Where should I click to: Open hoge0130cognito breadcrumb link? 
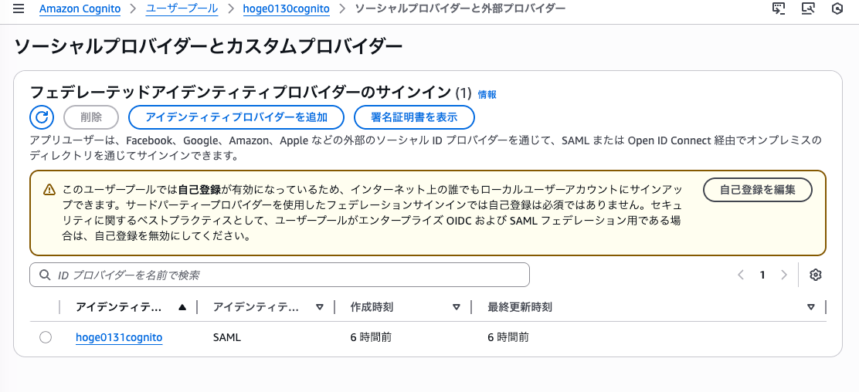tap(286, 9)
